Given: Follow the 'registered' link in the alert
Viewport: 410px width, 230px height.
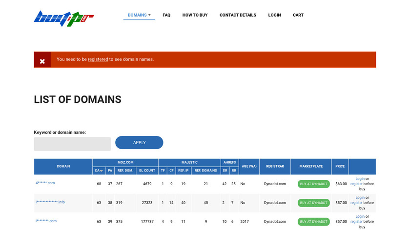Looking at the screenshot, I should [x=98, y=59].
